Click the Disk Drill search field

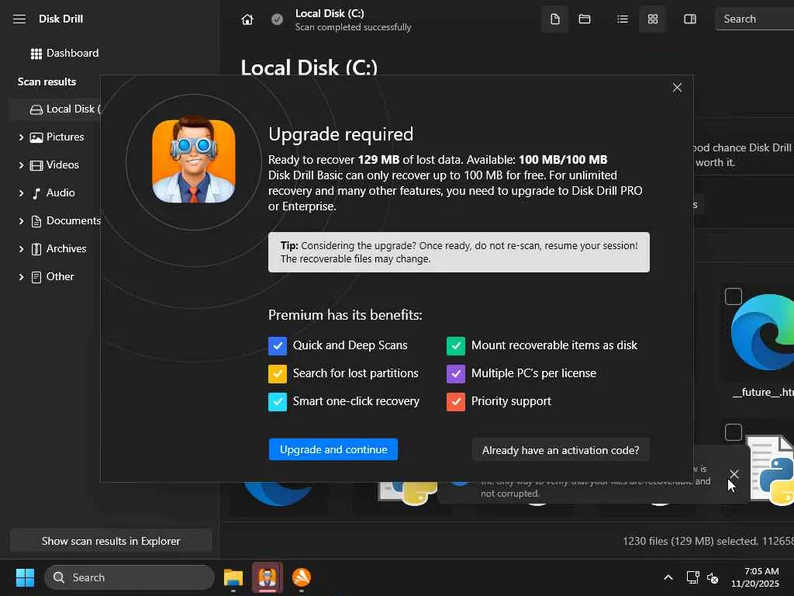coord(754,19)
